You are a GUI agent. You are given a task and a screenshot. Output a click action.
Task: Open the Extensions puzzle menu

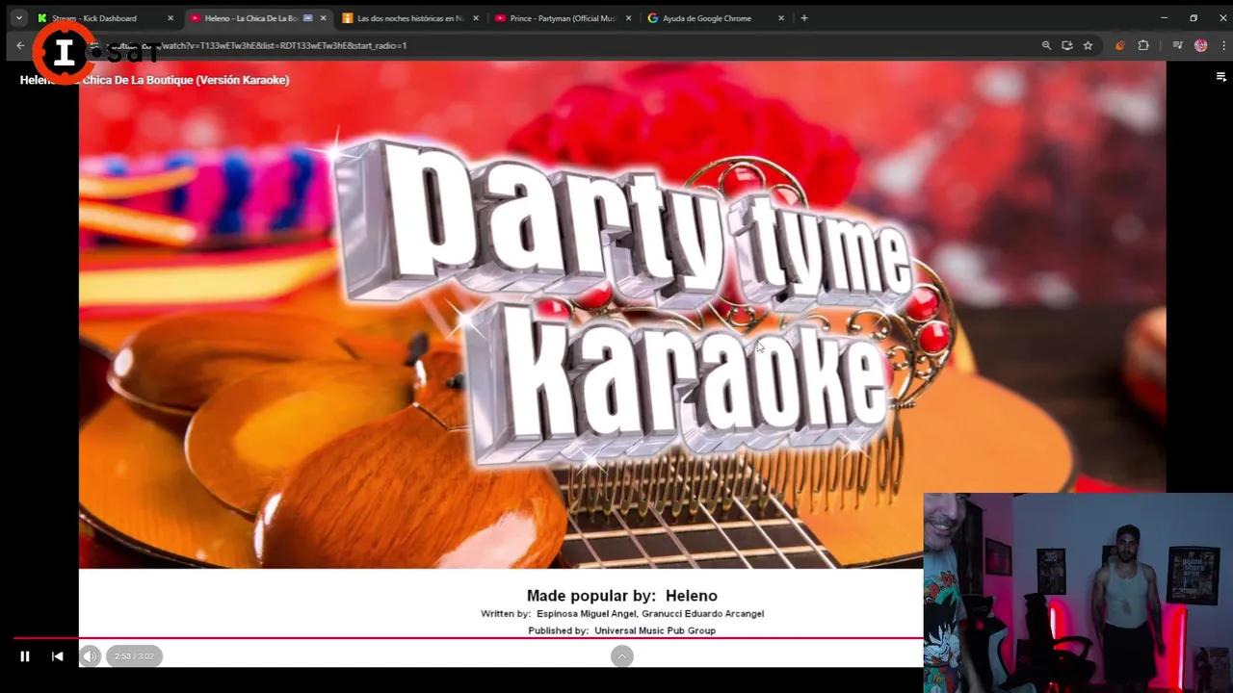click(x=1143, y=45)
